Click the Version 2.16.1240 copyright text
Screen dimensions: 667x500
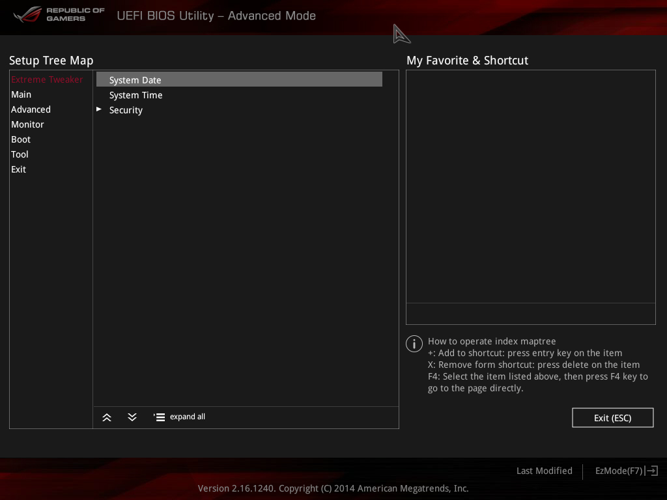coord(333,488)
